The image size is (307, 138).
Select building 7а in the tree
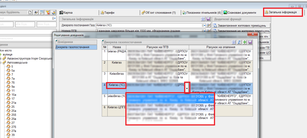(x=13, y=78)
